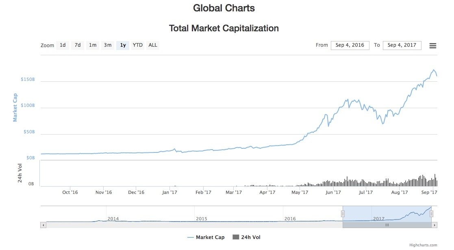Viewport: 454px width, 250px height.
Task: Click the navigator scrollbar thumb grip
Action: (x=387, y=225)
